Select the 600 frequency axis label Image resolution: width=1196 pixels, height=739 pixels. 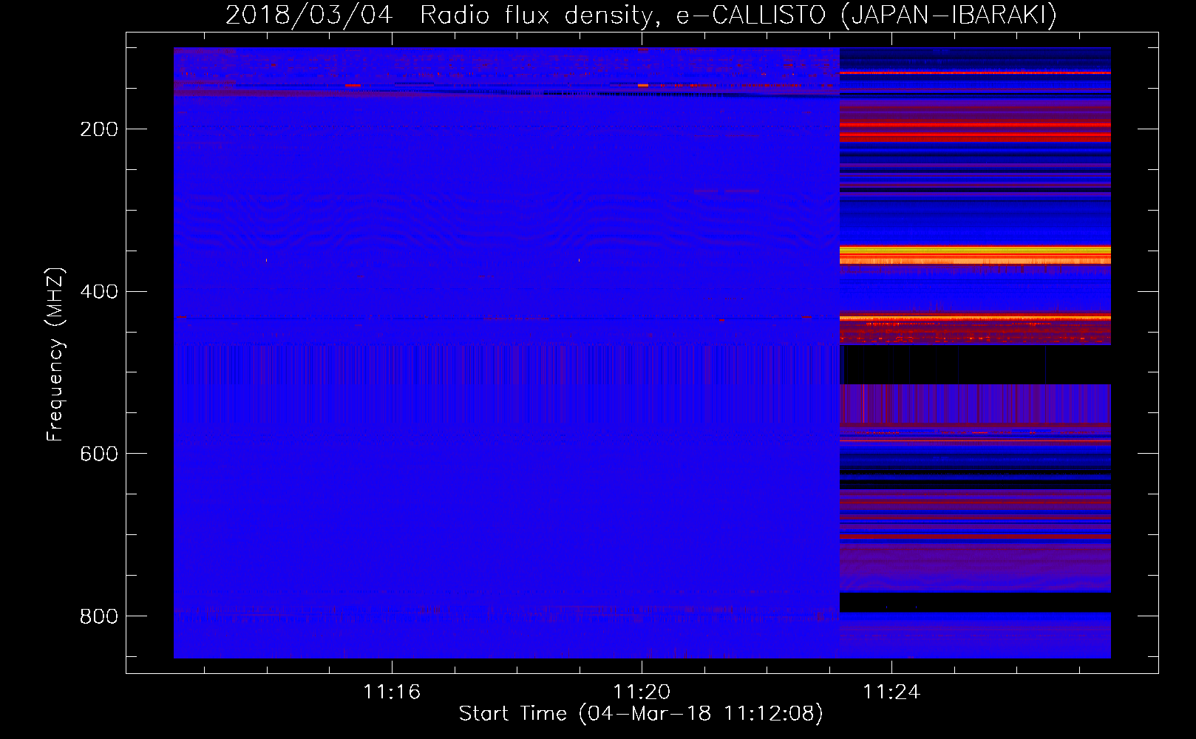[99, 454]
